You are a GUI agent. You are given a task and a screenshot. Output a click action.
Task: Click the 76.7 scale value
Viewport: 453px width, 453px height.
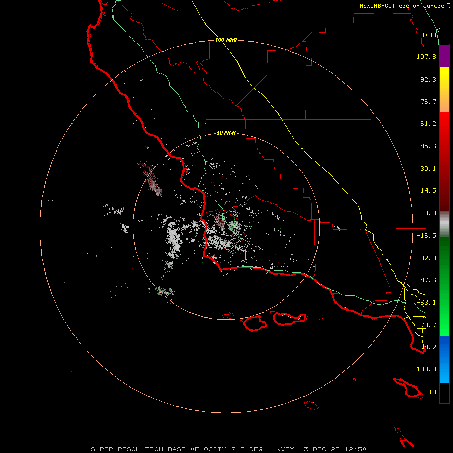[428, 101]
